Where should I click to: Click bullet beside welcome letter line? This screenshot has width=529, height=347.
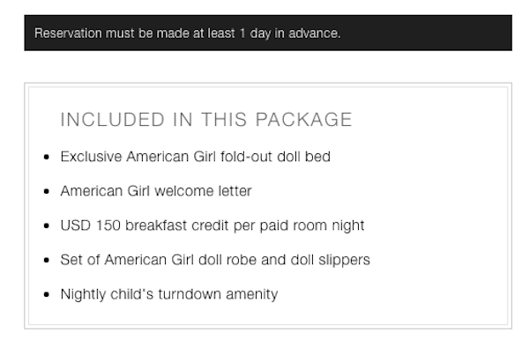47,191
